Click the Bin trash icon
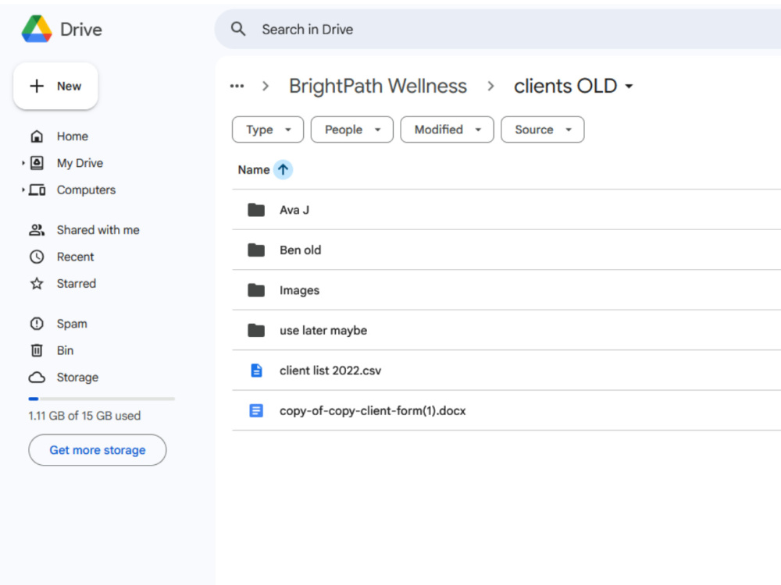This screenshot has width=781, height=585. (37, 350)
